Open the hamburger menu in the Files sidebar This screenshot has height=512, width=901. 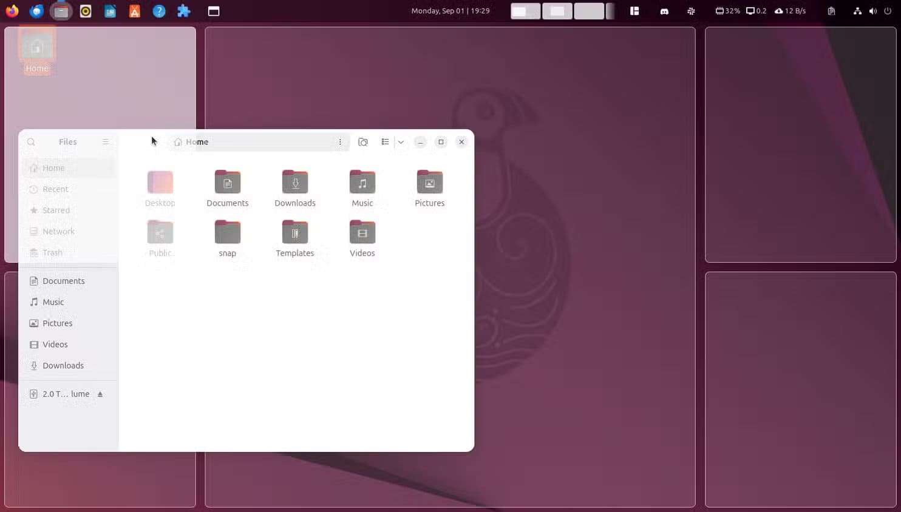coord(106,141)
